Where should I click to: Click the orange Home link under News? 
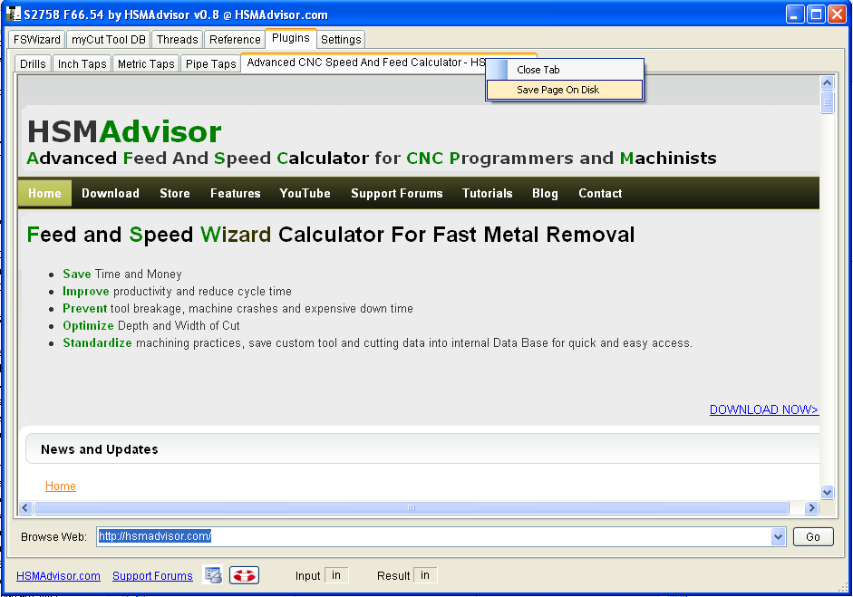point(61,486)
